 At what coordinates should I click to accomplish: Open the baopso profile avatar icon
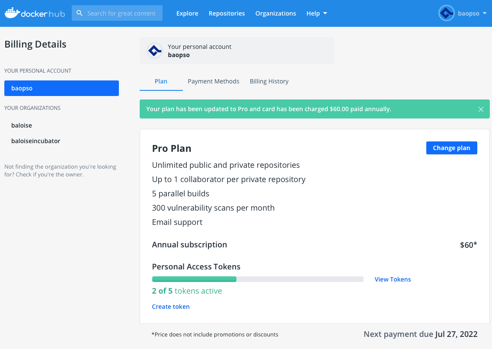(446, 13)
